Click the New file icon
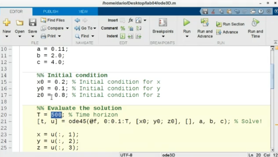The width and height of the screenshot is (278, 157). pos(6,23)
